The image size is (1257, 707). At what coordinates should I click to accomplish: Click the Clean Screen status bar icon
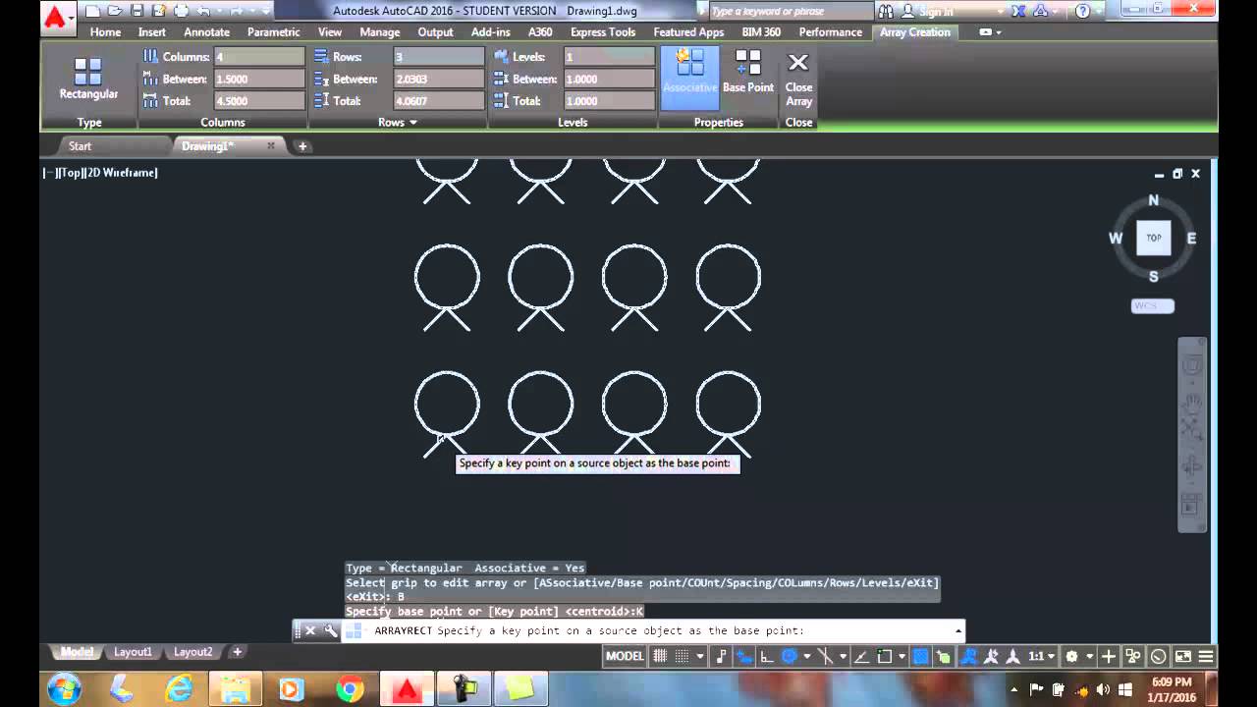(1183, 657)
